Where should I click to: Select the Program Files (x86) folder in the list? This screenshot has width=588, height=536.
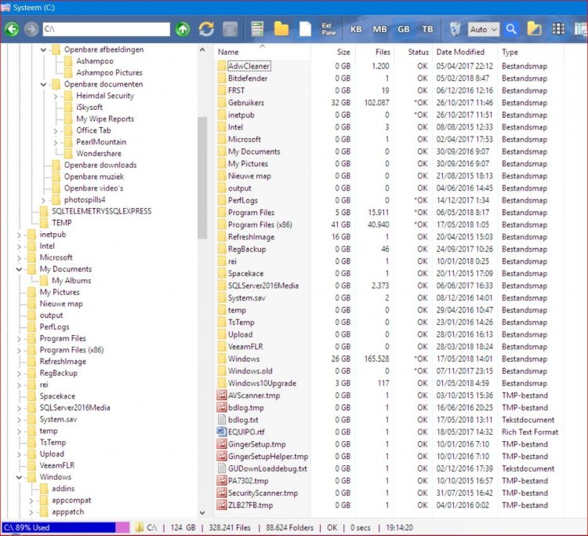click(x=261, y=224)
